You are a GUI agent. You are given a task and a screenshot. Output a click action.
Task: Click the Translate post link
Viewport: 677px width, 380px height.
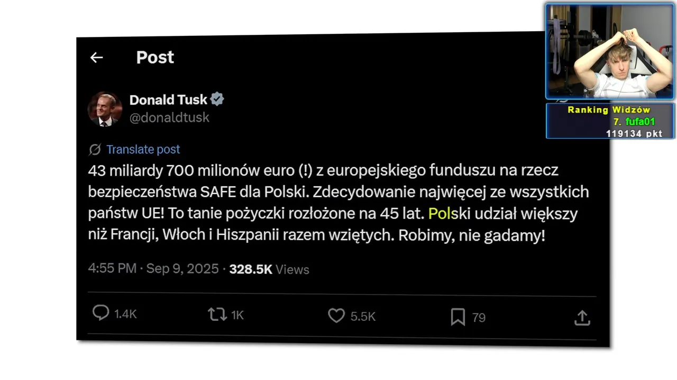(x=143, y=149)
